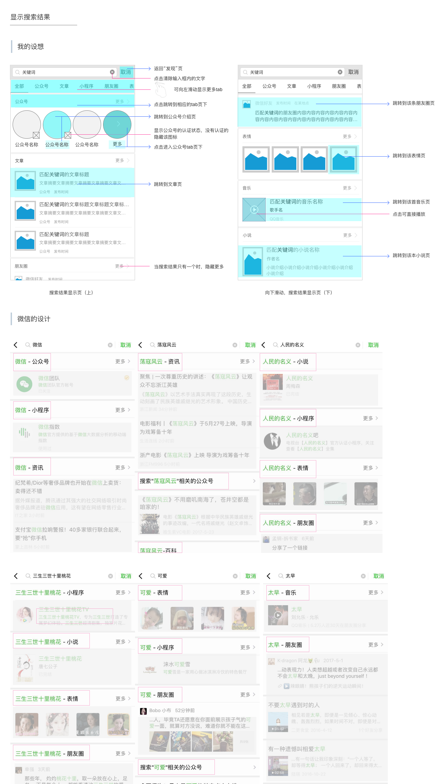Open the 浙产电影《荡寇风云》上映 news headline

point(195,455)
